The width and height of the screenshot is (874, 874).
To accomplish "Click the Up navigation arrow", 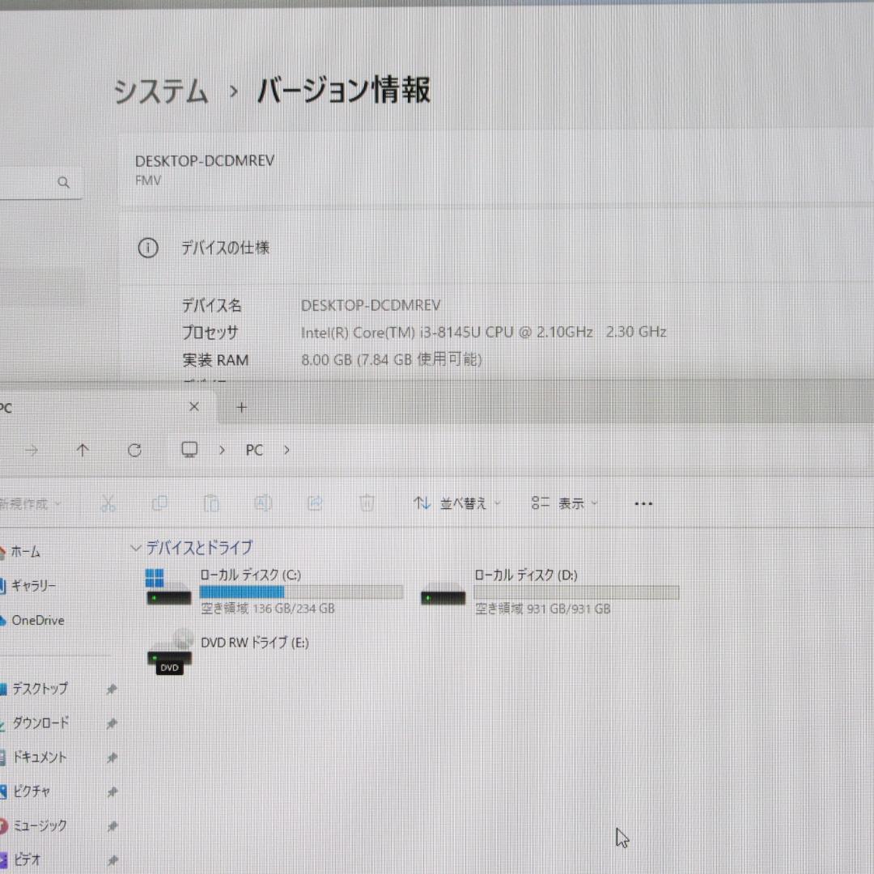I will pos(83,450).
